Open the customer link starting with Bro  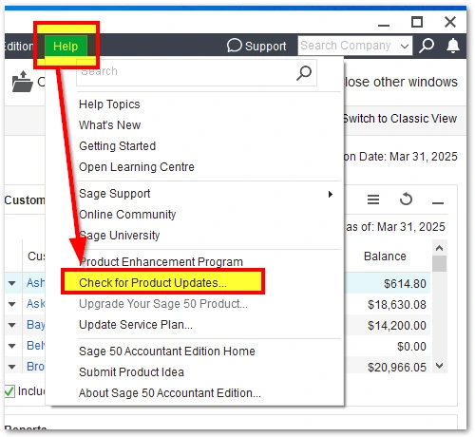pos(35,367)
